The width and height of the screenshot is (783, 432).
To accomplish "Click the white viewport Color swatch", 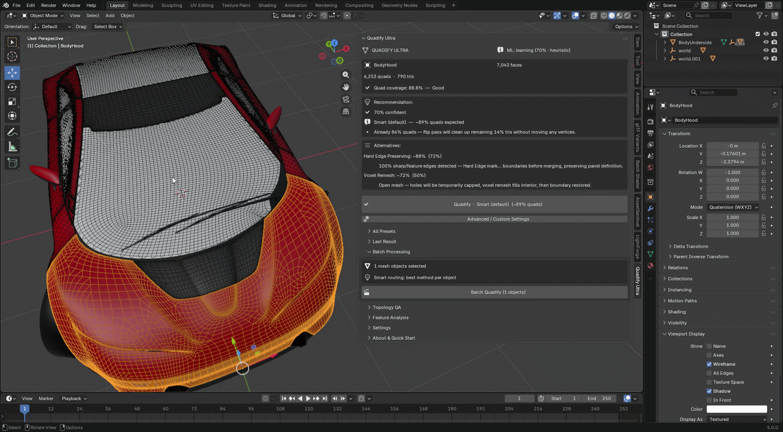I will click(737, 409).
